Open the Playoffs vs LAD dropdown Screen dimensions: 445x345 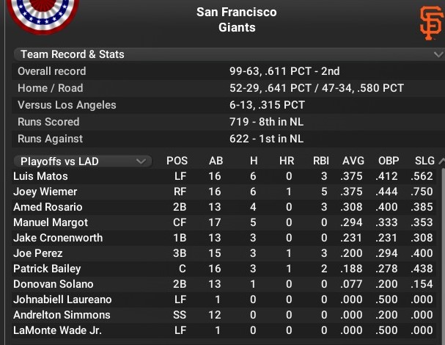83,161
